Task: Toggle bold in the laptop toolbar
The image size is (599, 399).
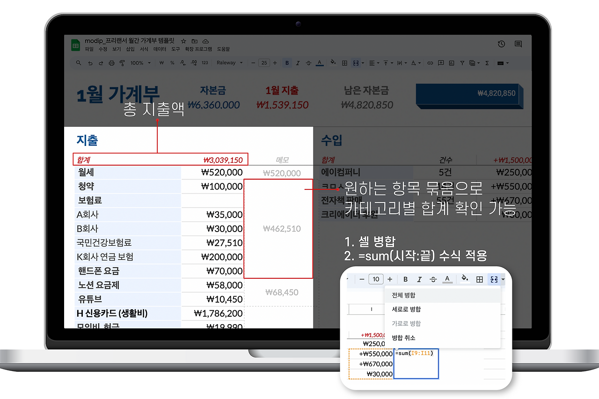Action: point(287,63)
